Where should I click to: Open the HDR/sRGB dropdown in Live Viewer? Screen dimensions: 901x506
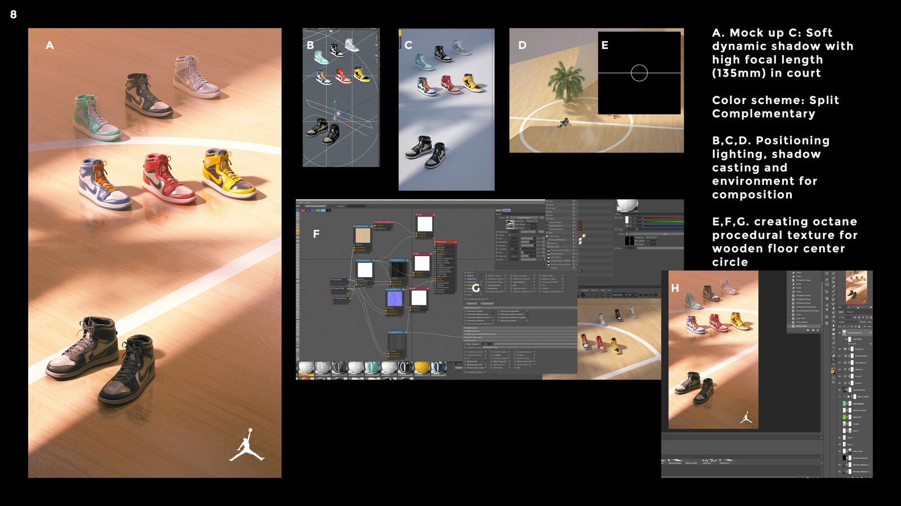(619, 295)
